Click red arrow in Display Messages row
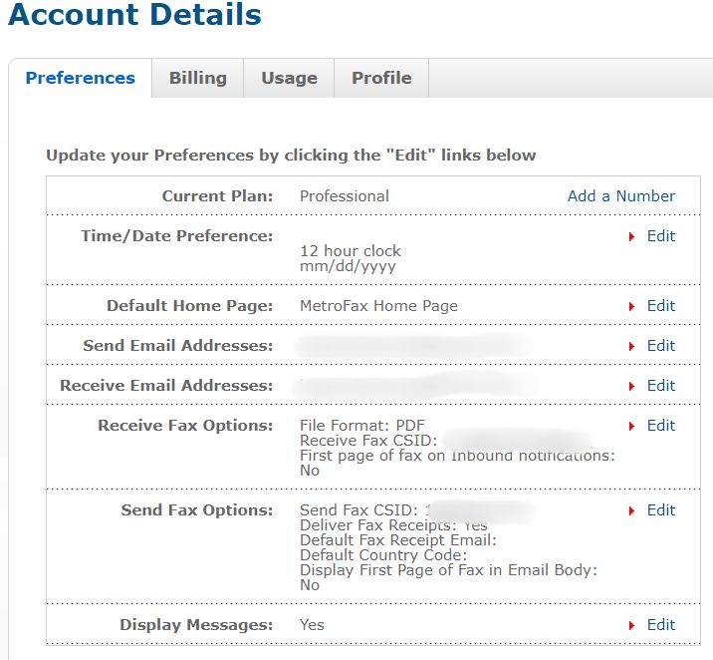Viewport: 713px width, 660px height. [632, 626]
